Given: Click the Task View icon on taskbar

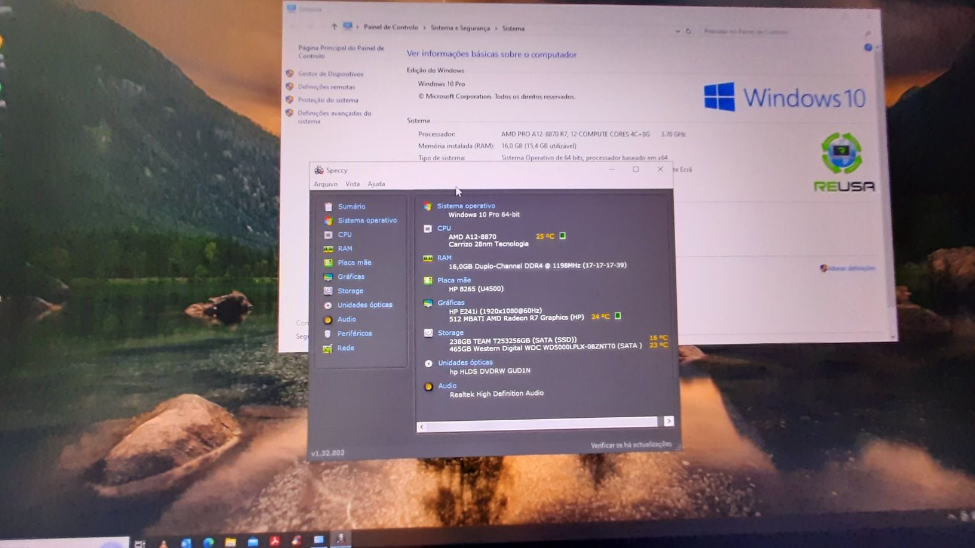Looking at the screenshot, I should 140,543.
